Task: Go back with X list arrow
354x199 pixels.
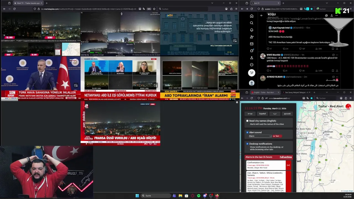Action: (261, 15)
